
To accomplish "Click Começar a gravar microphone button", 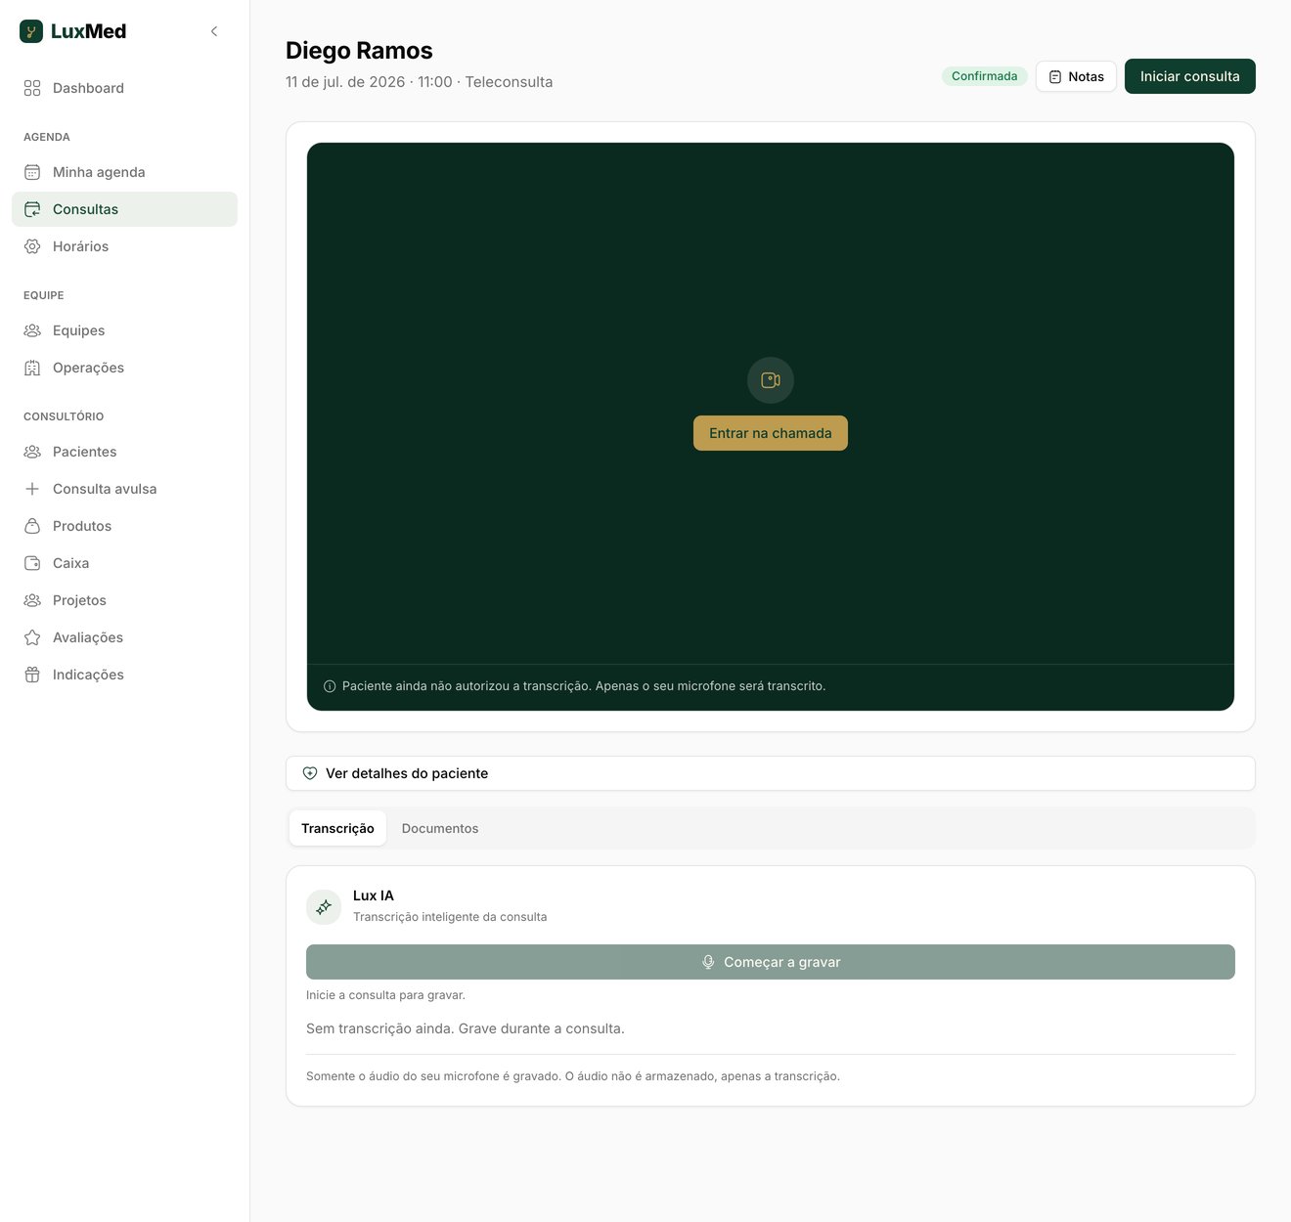I will point(771,962).
